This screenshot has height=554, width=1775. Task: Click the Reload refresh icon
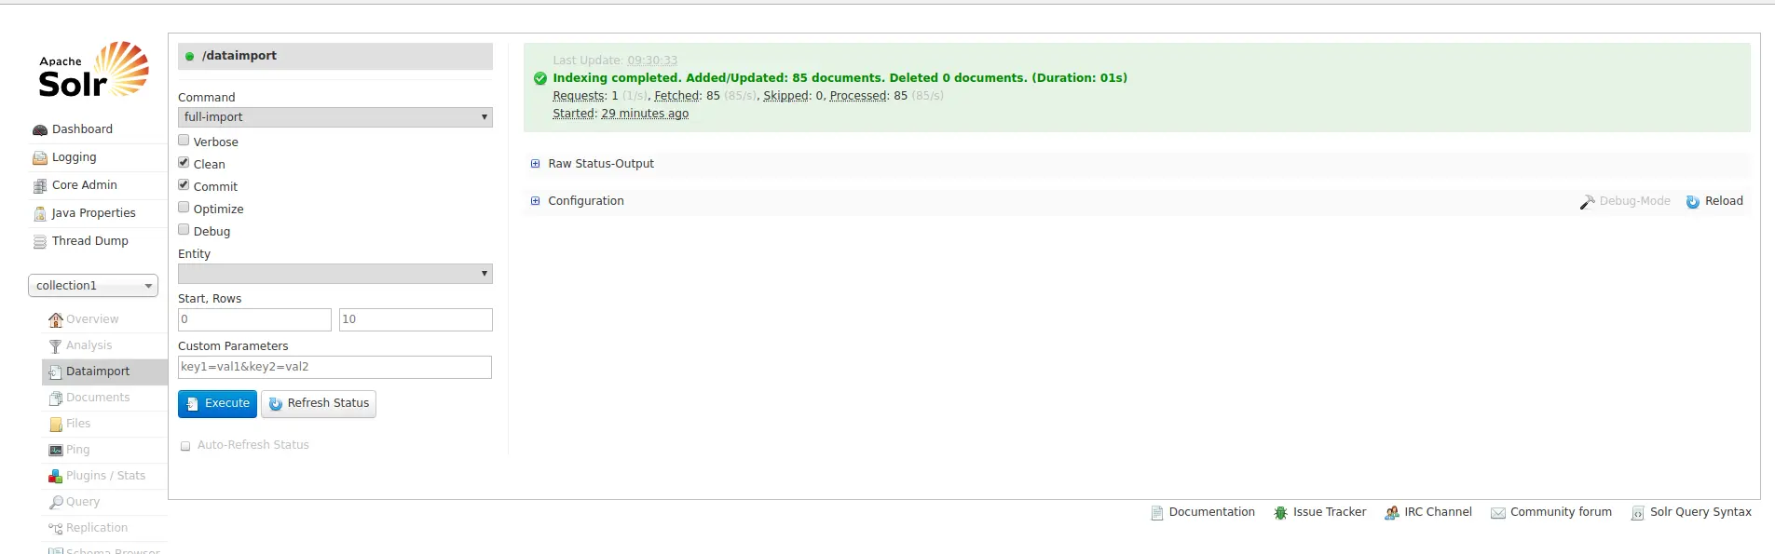1693,202
